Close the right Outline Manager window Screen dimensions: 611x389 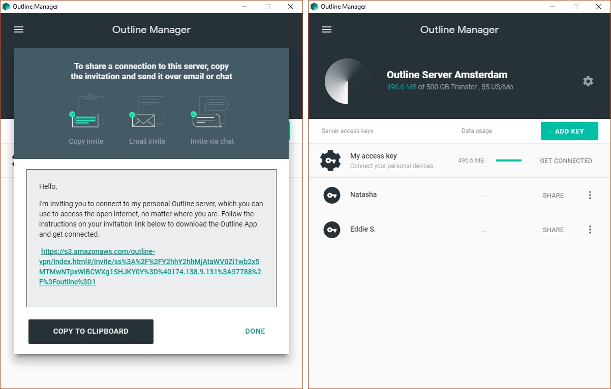tap(599, 7)
